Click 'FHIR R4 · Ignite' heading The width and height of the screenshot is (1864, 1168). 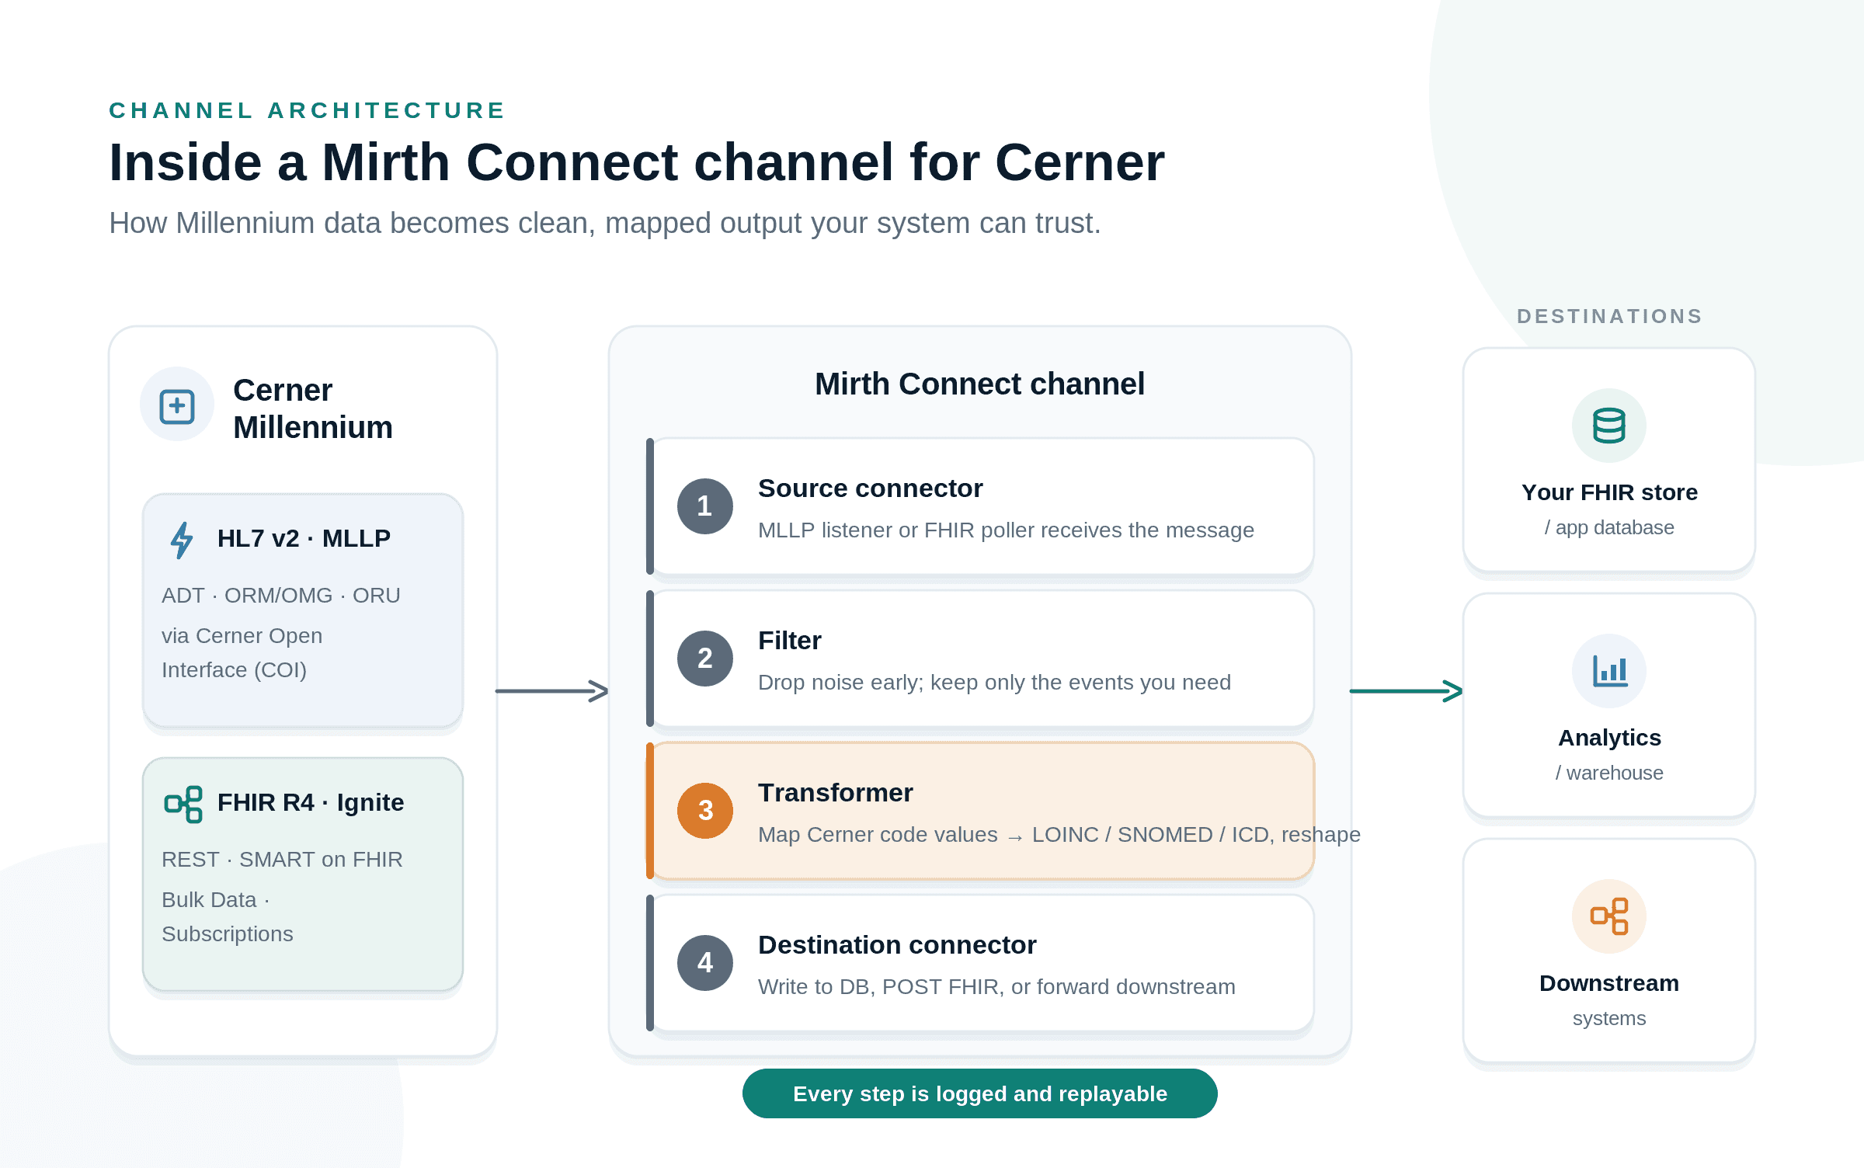pos(311,802)
